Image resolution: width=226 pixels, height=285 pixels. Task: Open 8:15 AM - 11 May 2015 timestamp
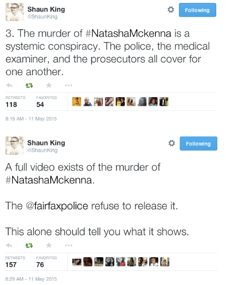[x=31, y=119]
